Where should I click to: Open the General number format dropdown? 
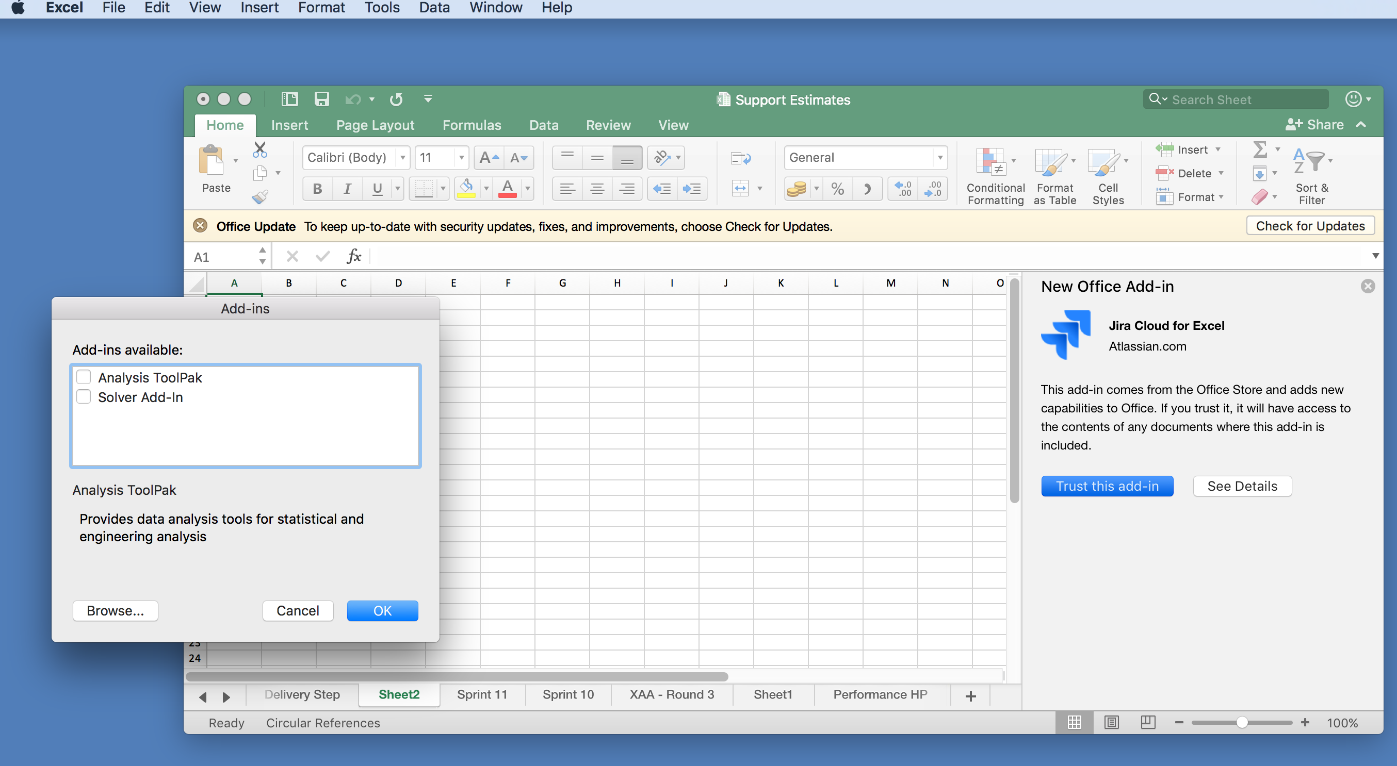pyautogui.click(x=941, y=157)
